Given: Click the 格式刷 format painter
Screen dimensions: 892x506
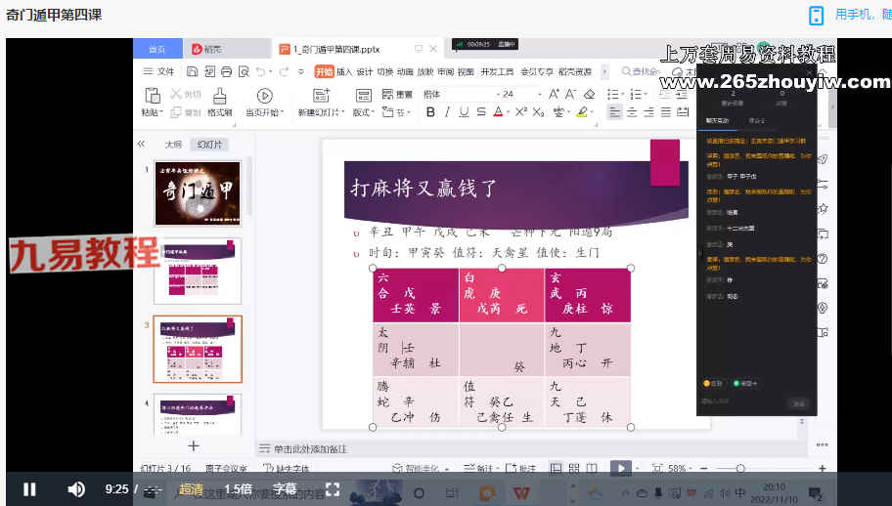Looking at the screenshot, I should (x=220, y=102).
